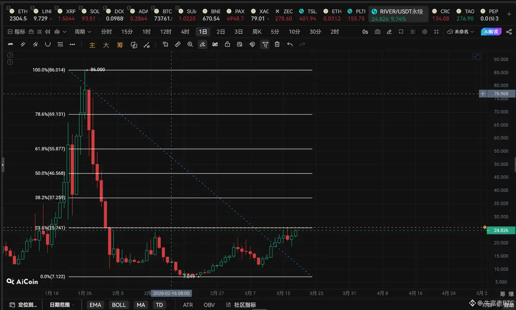Select the 2日 timeframe
516x310 pixels.
click(x=221, y=31)
